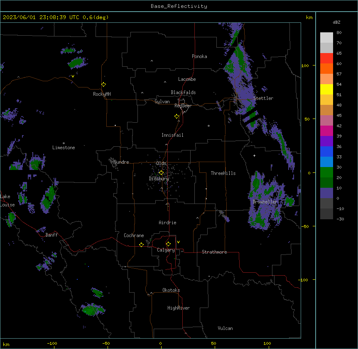Click the Strathmore label
The image size is (358, 349).
[214, 252]
